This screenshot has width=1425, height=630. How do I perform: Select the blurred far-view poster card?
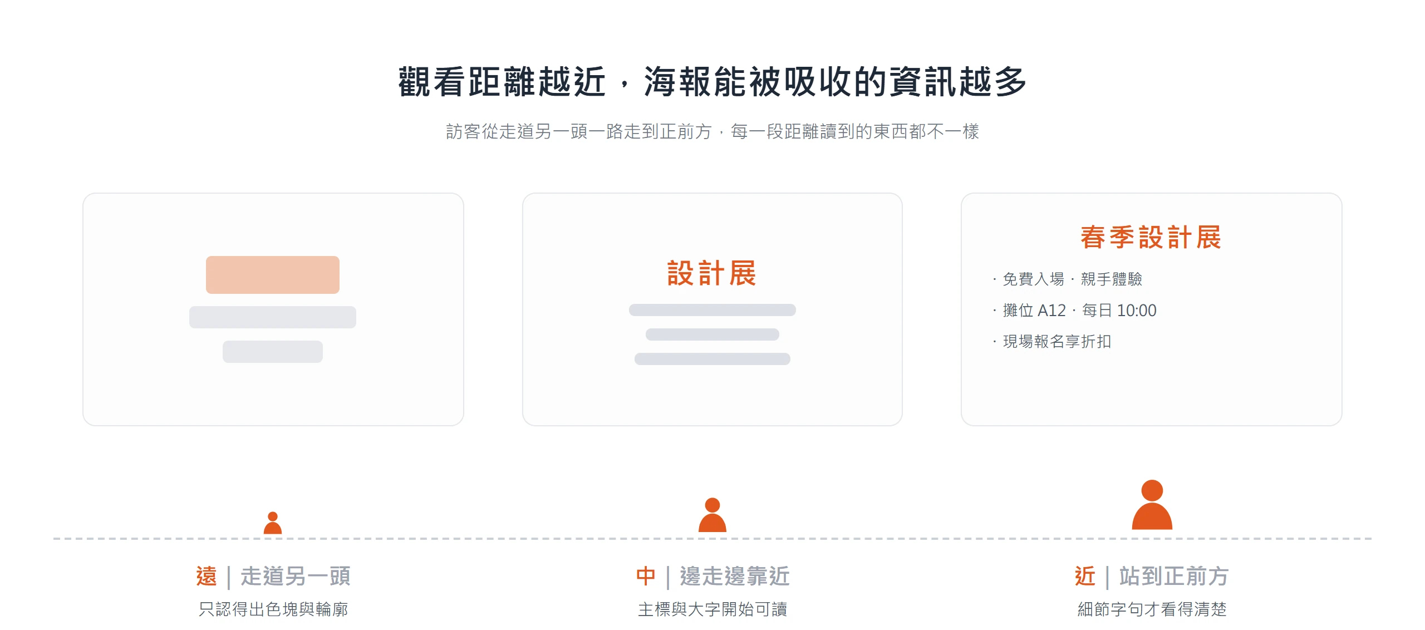(273, 309)
